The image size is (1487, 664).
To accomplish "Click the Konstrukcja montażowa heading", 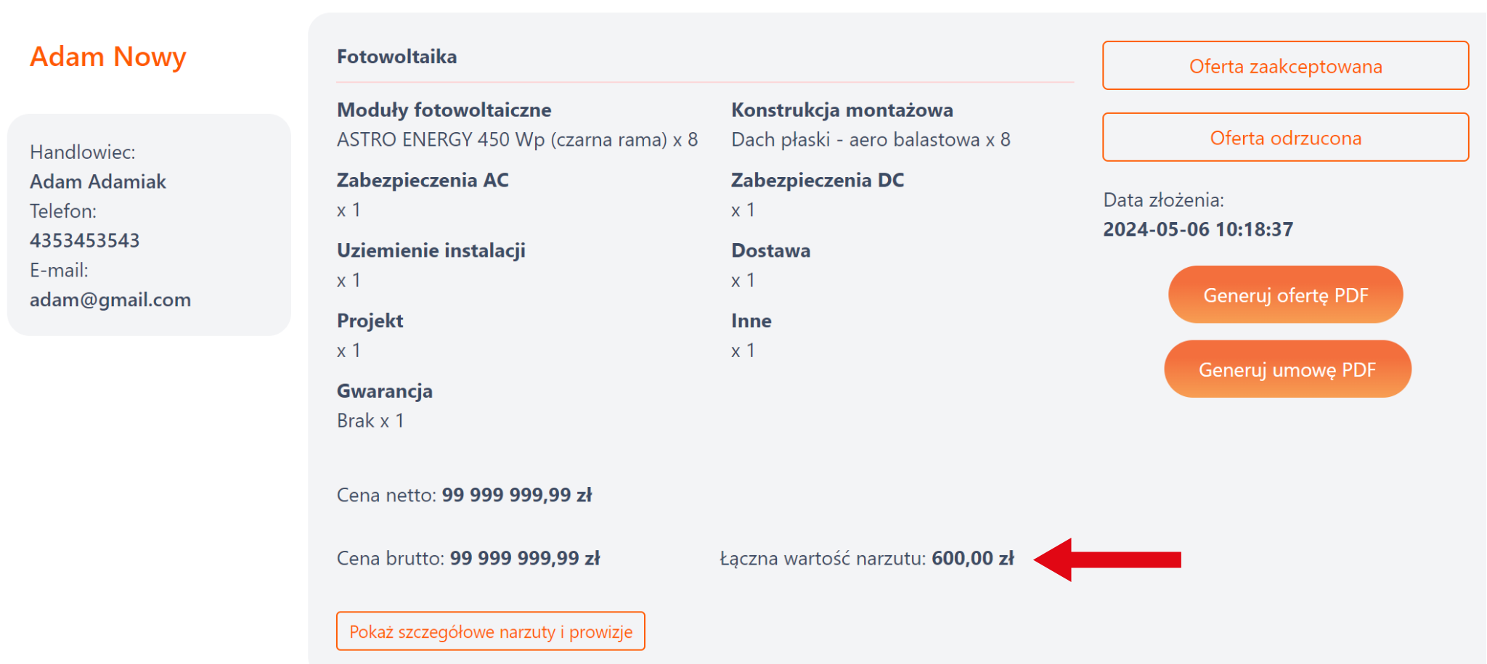I will [842, 110].
